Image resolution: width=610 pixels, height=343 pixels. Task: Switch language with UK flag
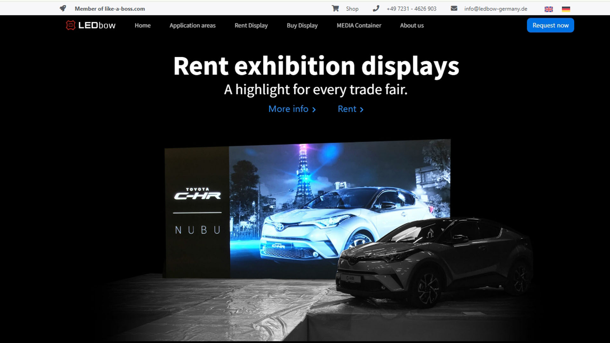pyautogui.click(x=549, y=9)
